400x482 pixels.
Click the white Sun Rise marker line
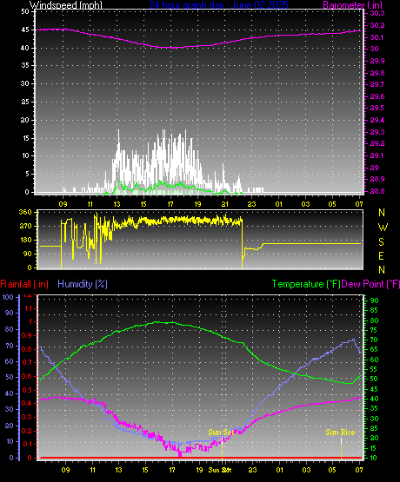[x=341, y=441]
